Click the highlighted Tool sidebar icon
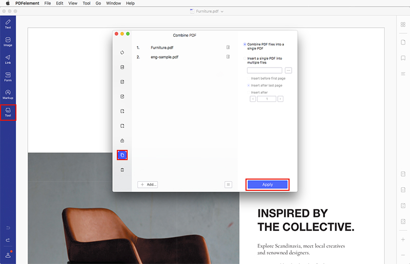Screen dimensions: 410x264 [x=8, y=112]
